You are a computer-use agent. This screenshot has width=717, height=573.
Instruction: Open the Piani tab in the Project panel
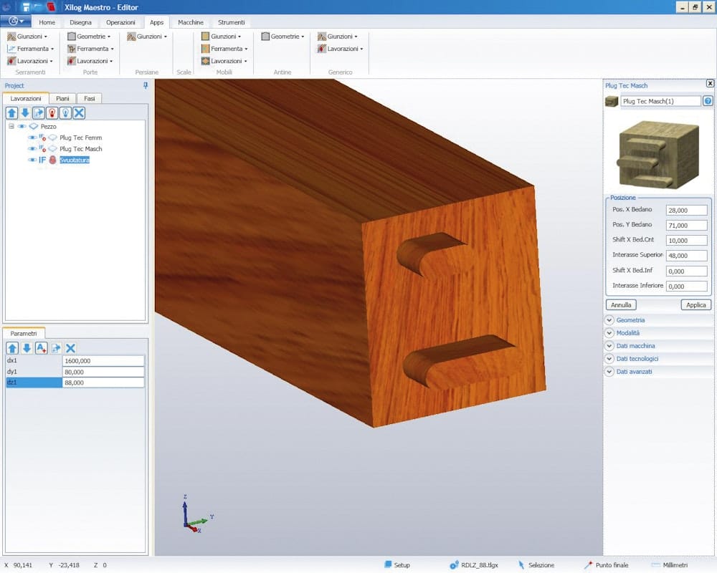pos(62,98)
